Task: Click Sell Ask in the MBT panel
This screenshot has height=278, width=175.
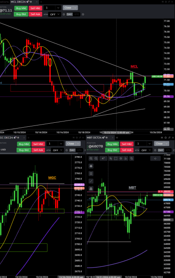Action: click(127, 150)
